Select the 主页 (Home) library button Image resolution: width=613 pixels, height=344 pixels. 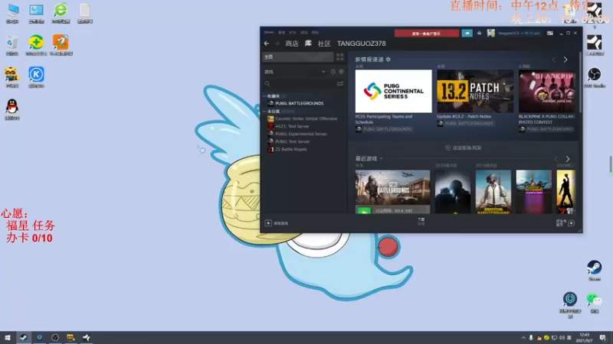[x=298, y=57]
